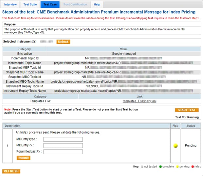Submit the index price values
203x176 pixels.
click(x=23, y=158)
